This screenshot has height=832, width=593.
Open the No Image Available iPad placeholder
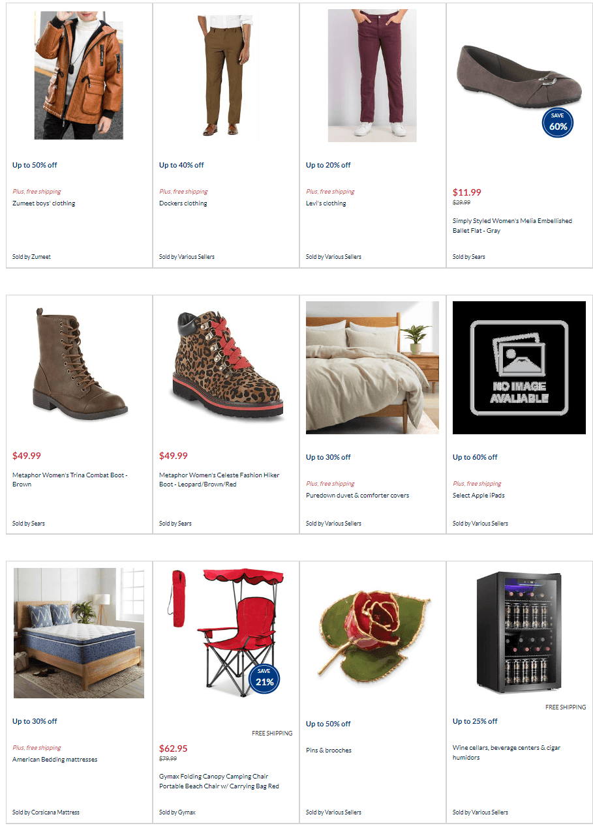pyautogui.click(x=519, y=368)
